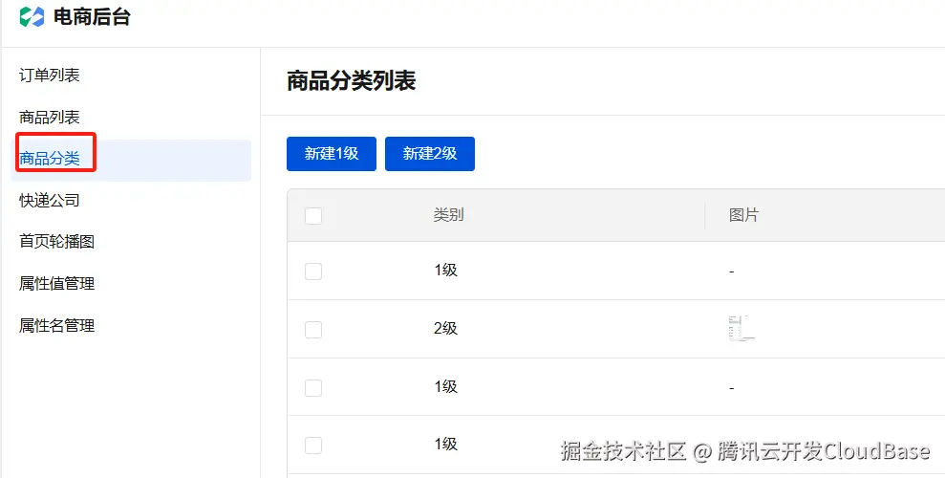The height and width of the screenshot is (478, 945).
Task: Click the 电商后台 logo icon
Action: [32, 16]
